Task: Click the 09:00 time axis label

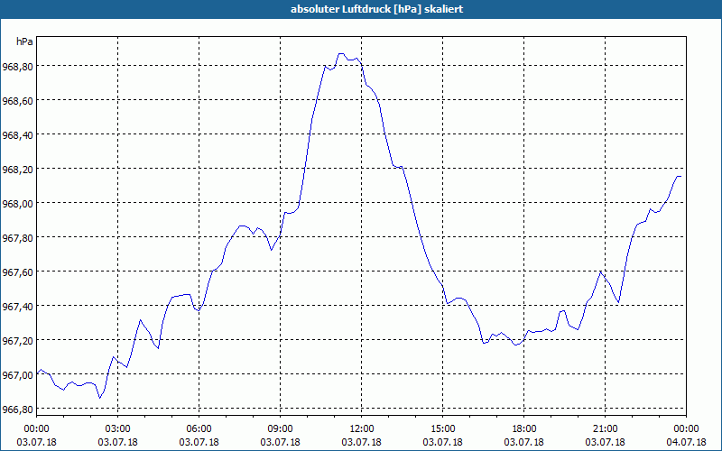Action: (280, 429)
